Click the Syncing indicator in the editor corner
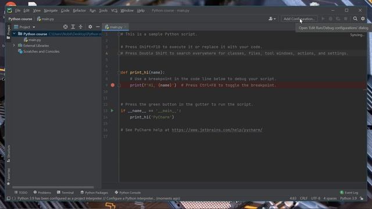372x209 pixels. [357, 35]
